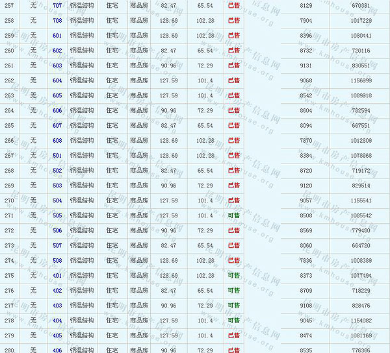This screenshot has height=353, width=390.
Task: Select row number 274 cell
Action: click(8, 260)
